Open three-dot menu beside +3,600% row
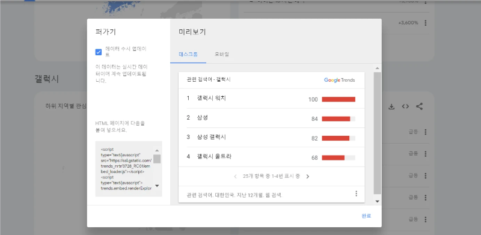Image resolution: width=481 pixels, height=235 pixels. (426, 23)
